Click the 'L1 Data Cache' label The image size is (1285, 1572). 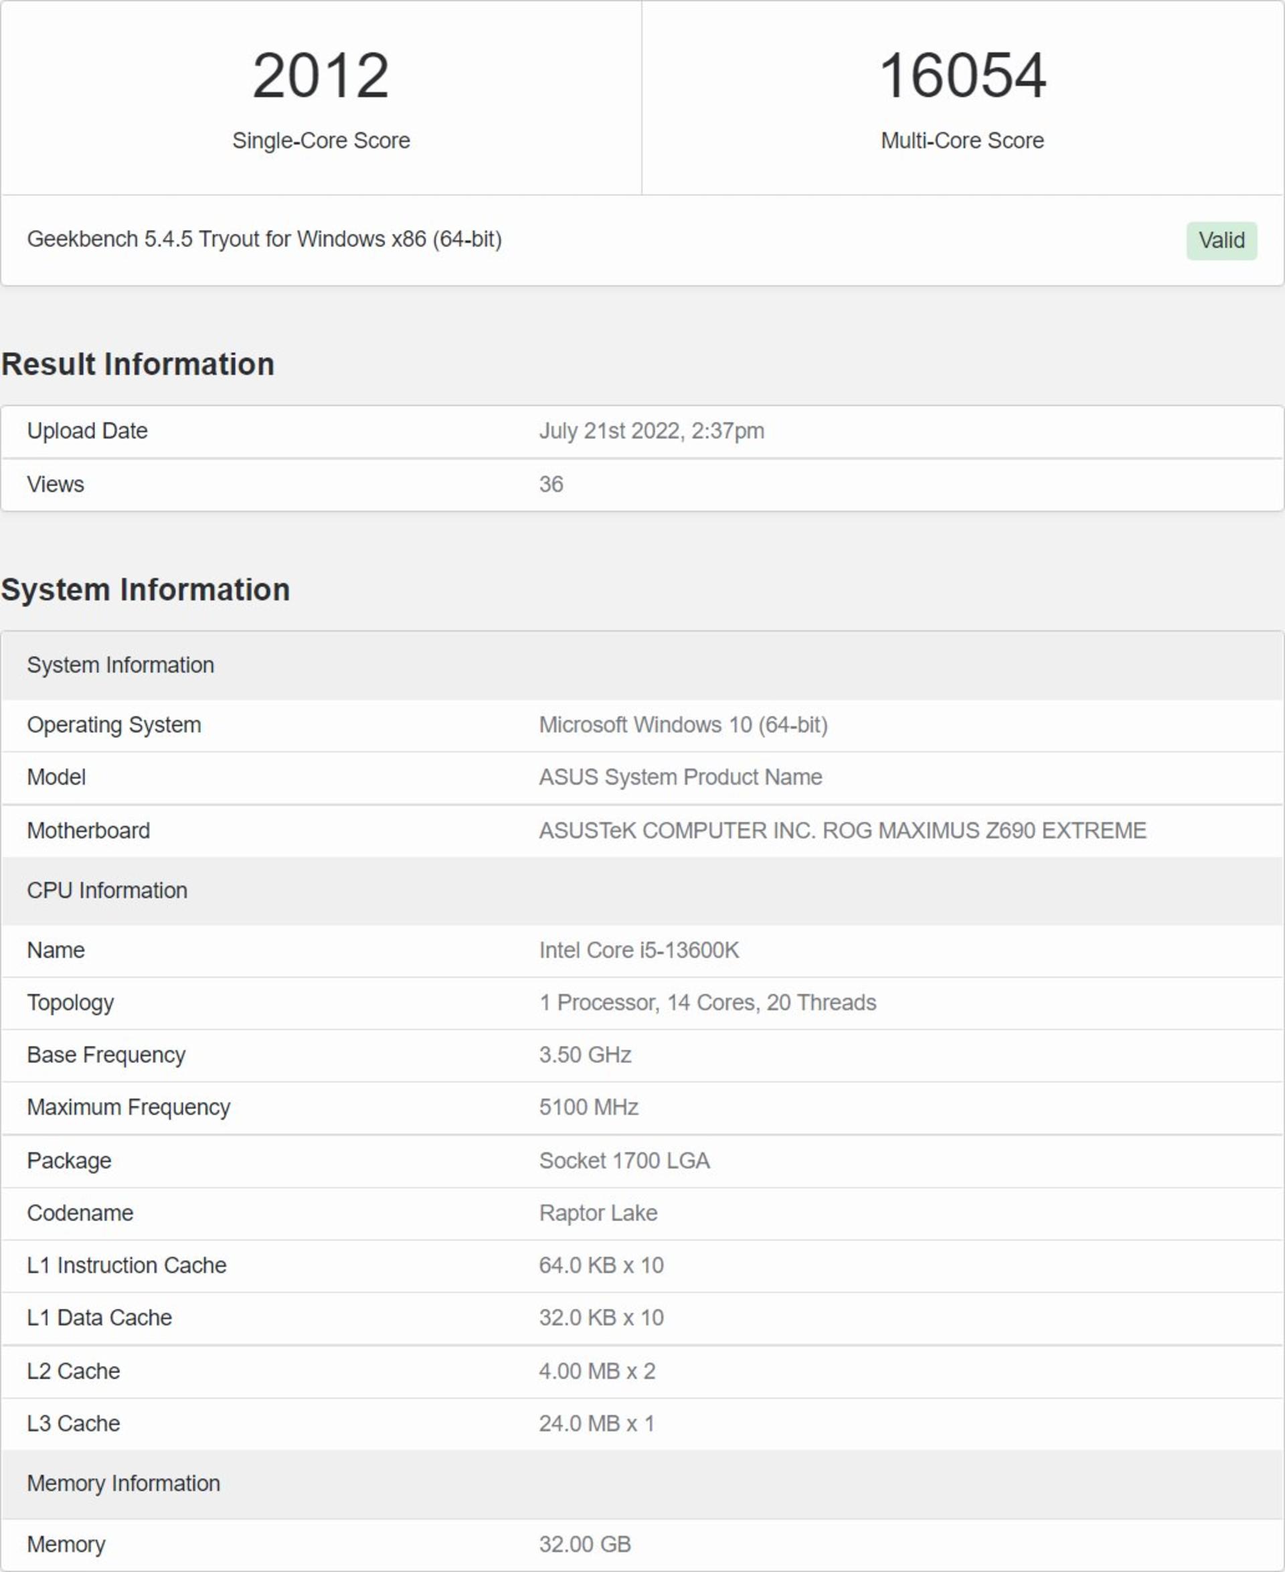tap(99, 1318)
